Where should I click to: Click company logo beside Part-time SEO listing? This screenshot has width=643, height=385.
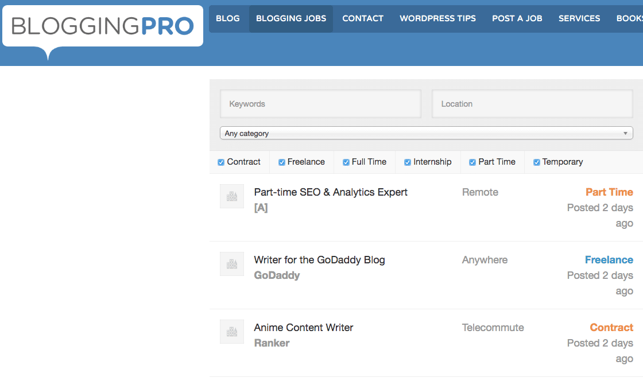point(232,196)
